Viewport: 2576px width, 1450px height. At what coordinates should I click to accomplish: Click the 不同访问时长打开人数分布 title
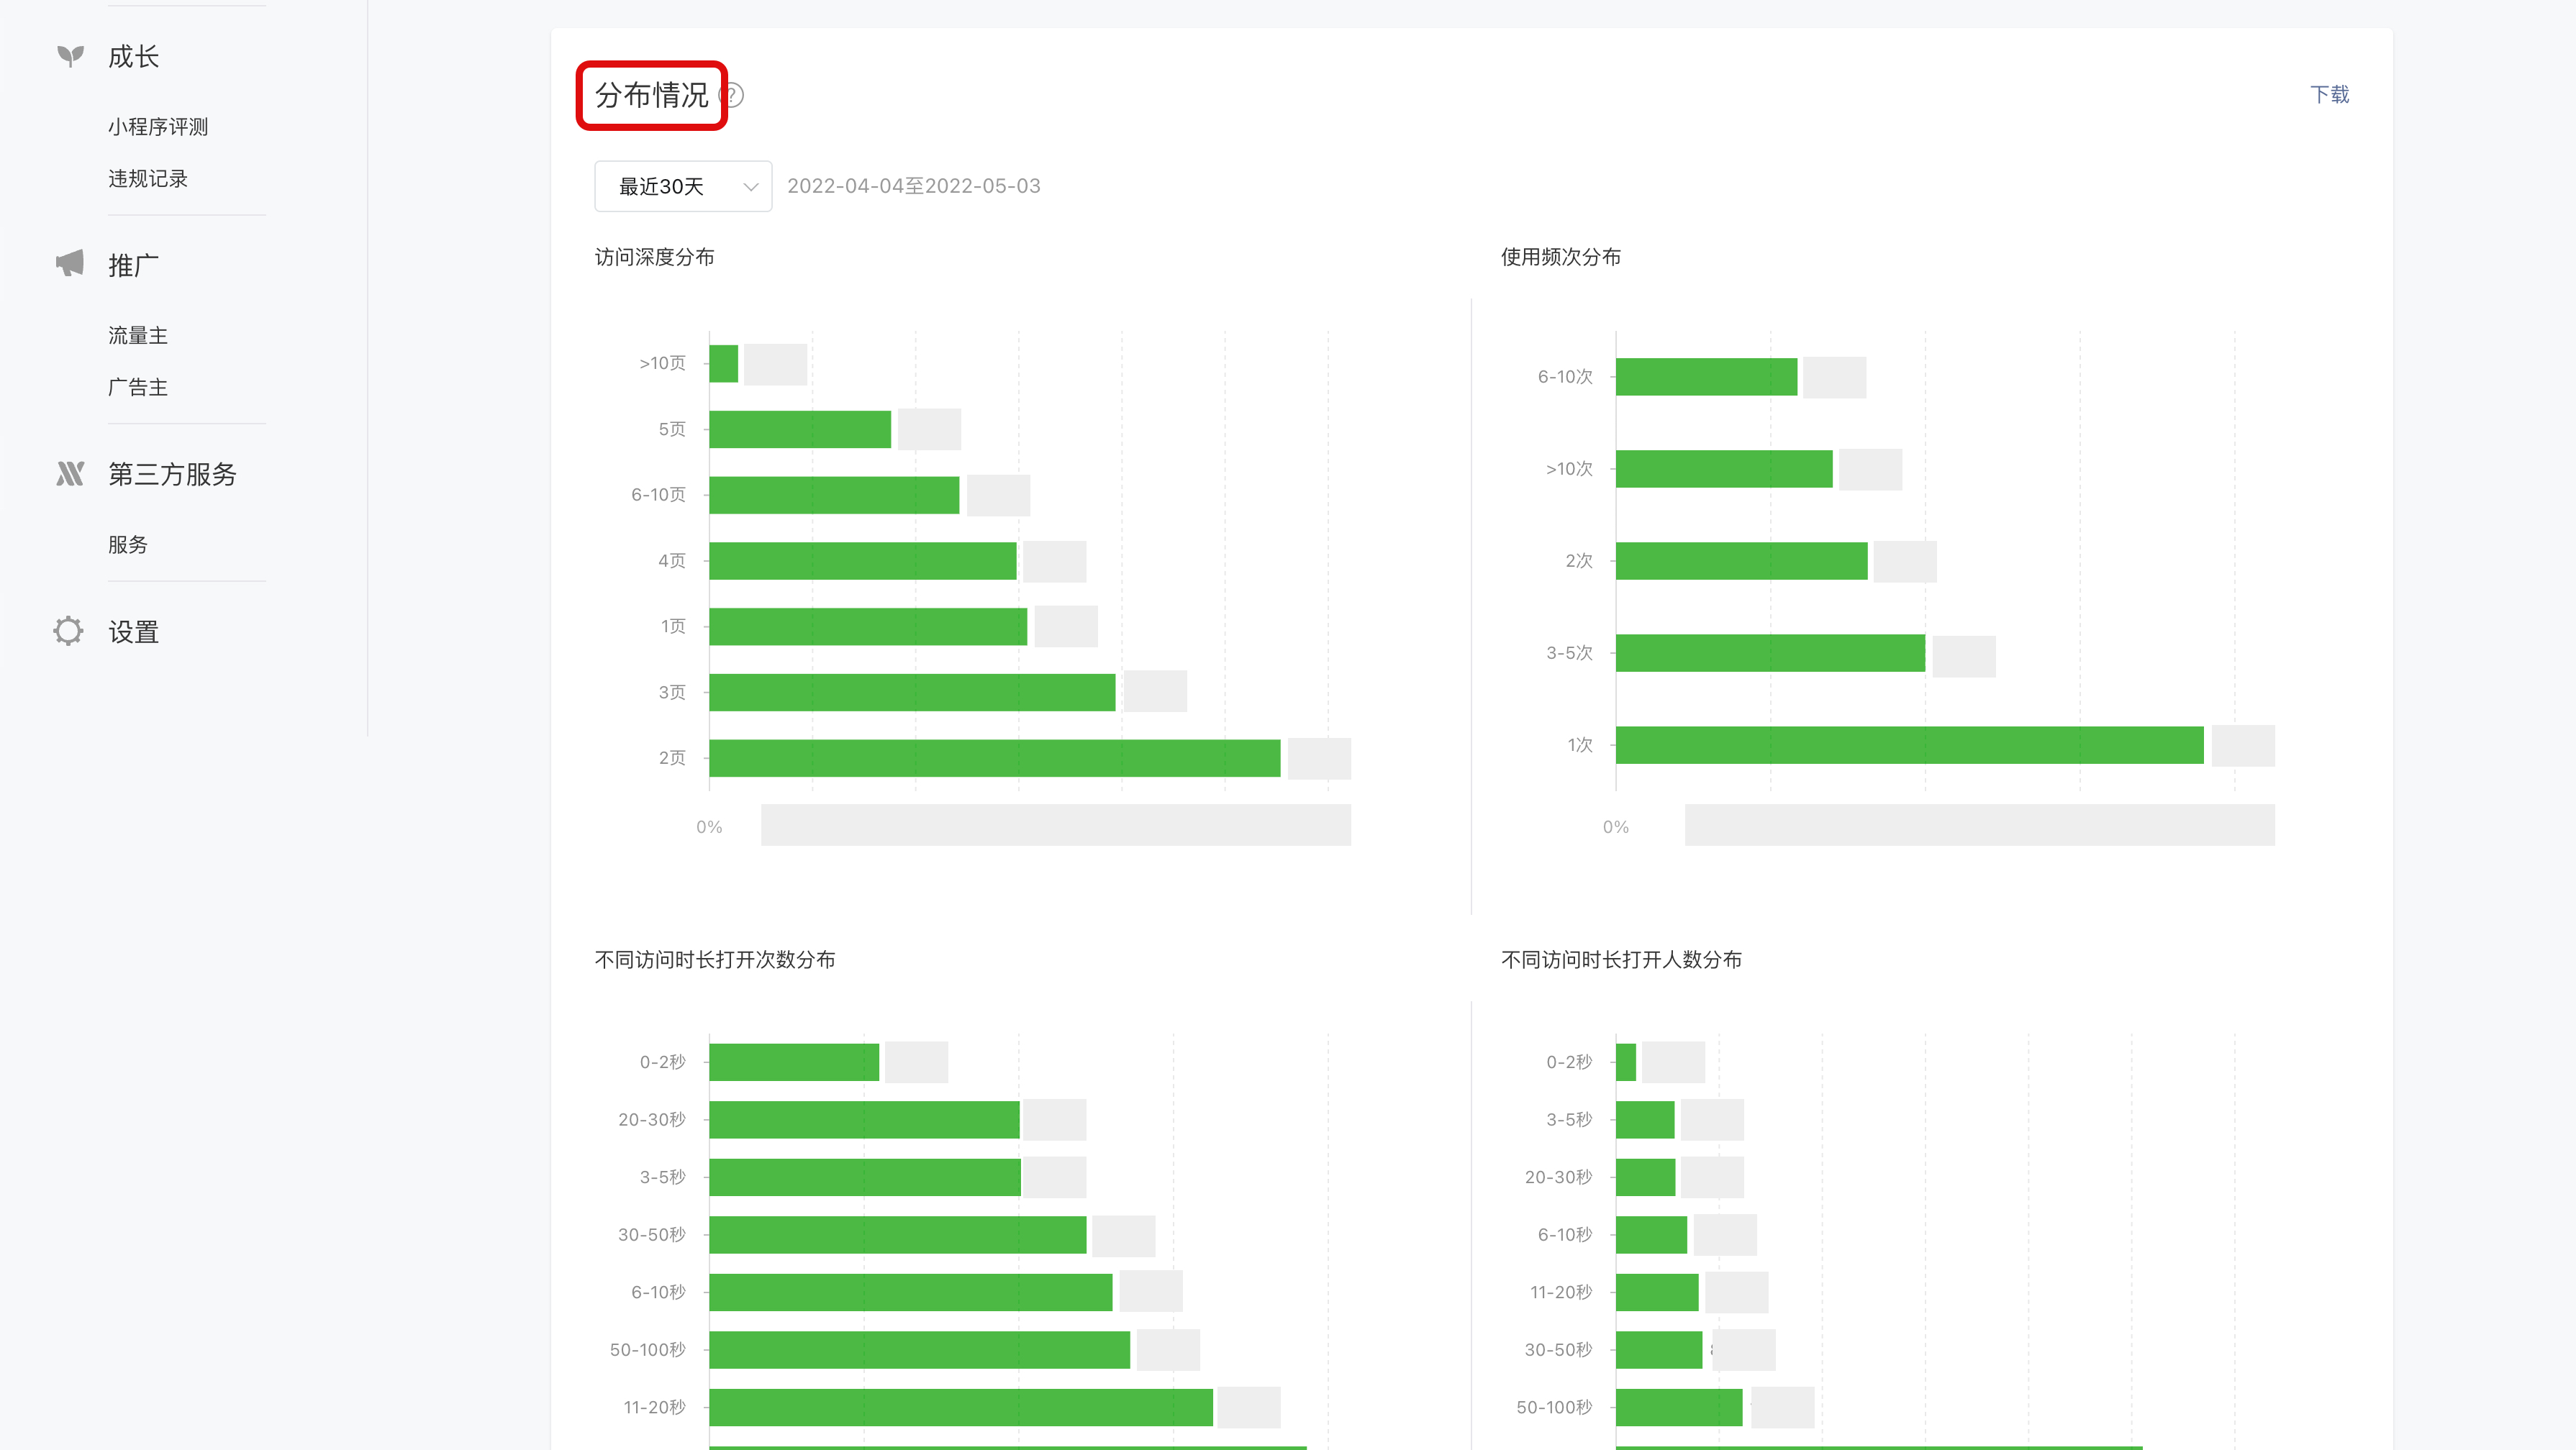(x=1621, y=960)
